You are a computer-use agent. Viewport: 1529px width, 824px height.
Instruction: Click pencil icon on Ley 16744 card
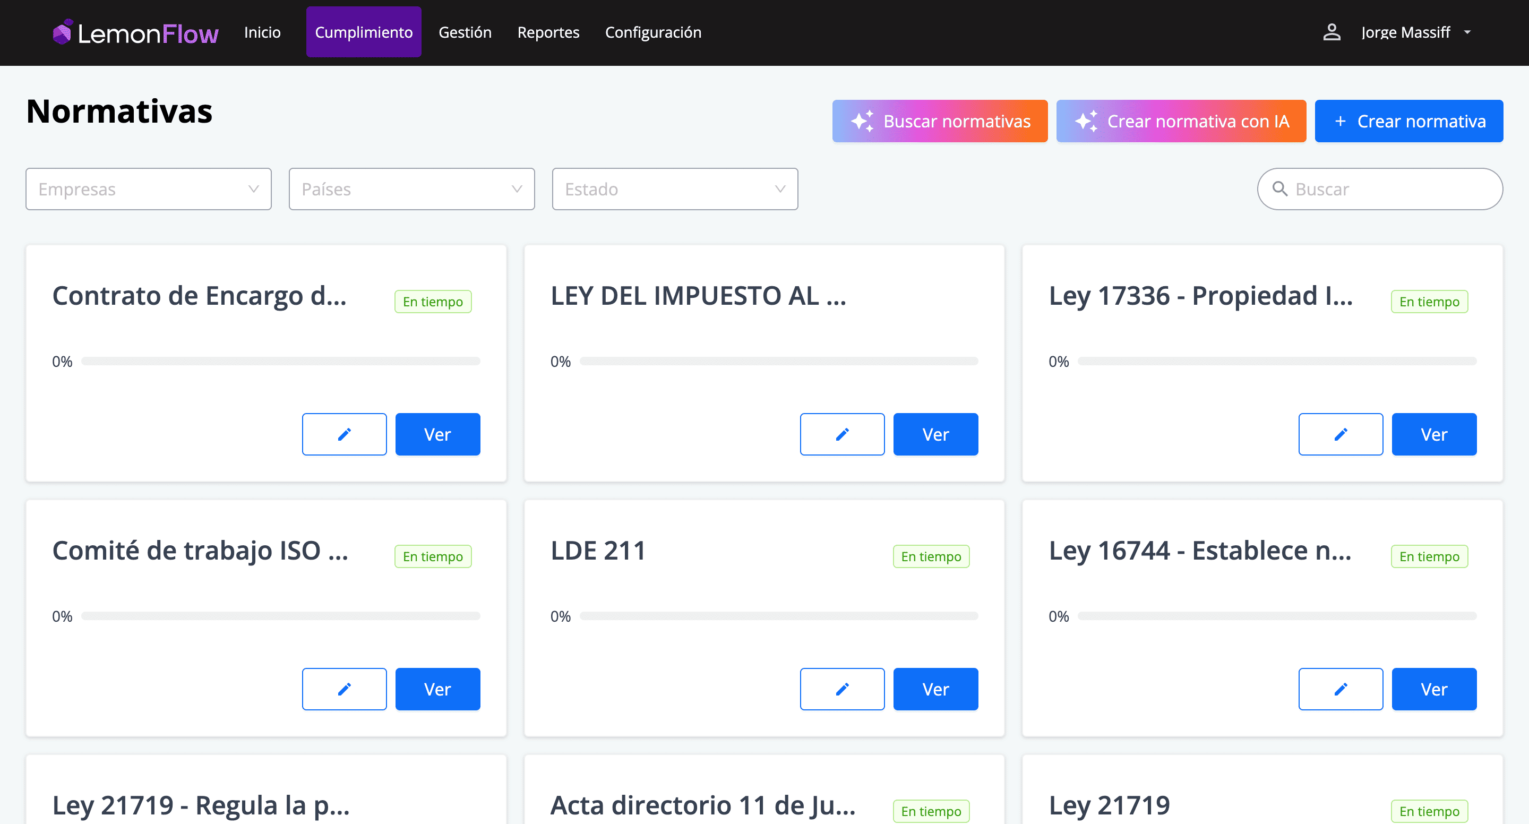pyautogui.click(x=1340, y=689)
